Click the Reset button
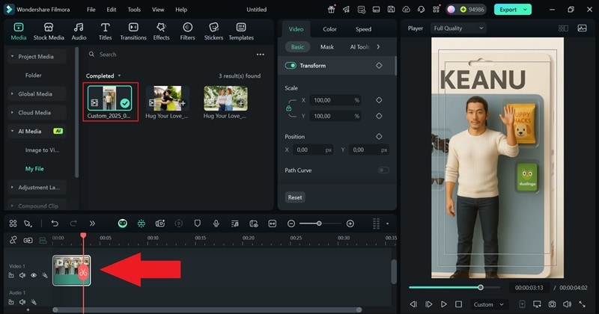 pyautogui.click(x=295, y=197)
